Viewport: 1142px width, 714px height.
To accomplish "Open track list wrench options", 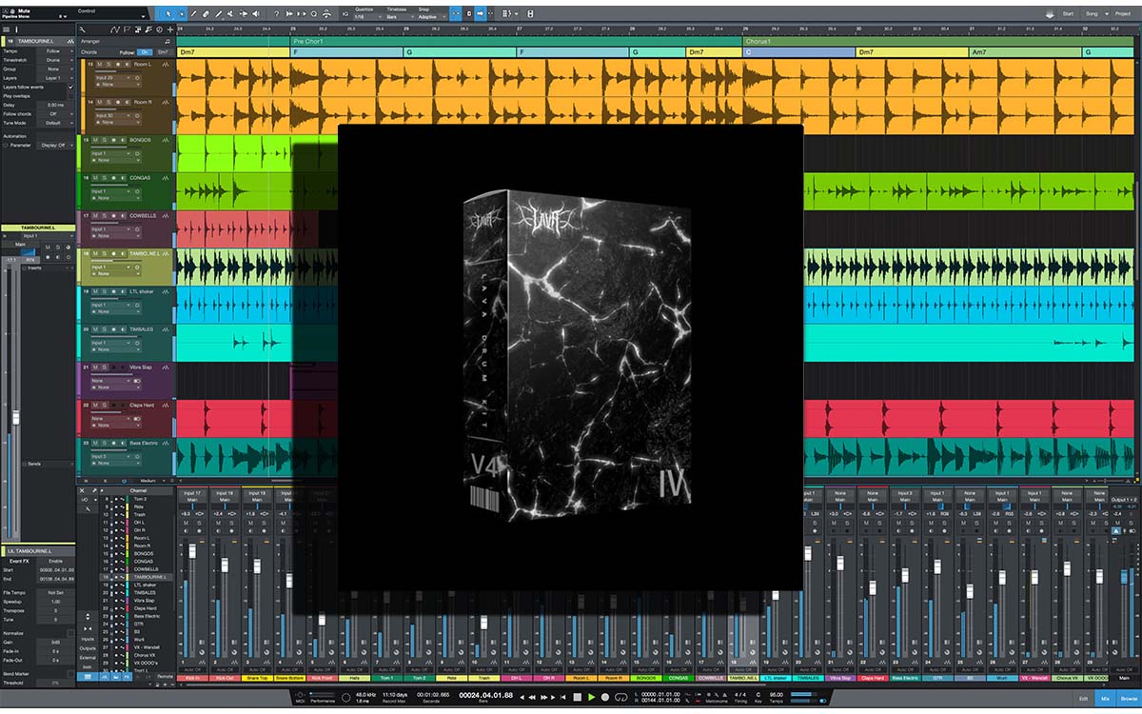I will pyautogui.click(x=82, y=30).
